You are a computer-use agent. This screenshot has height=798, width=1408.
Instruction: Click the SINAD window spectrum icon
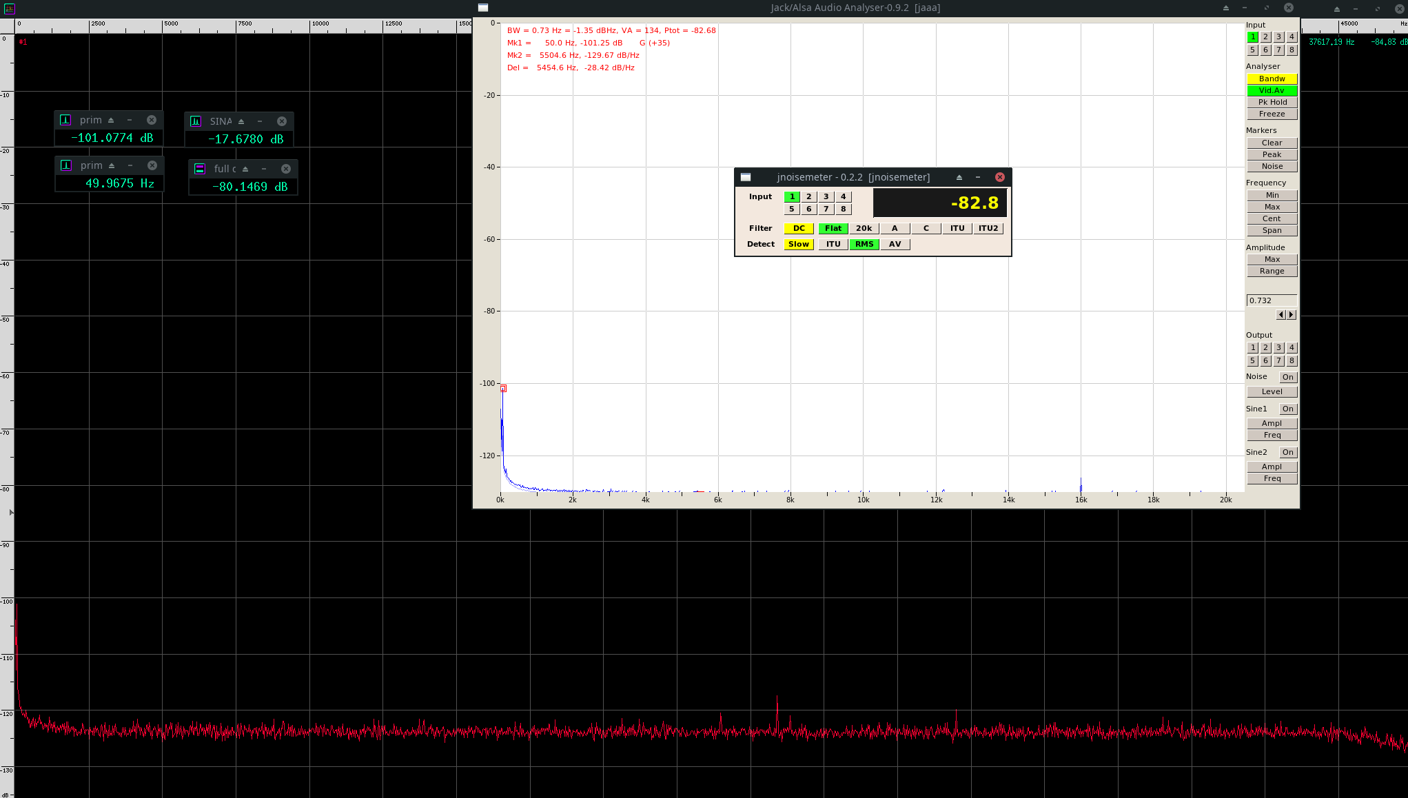196,121
